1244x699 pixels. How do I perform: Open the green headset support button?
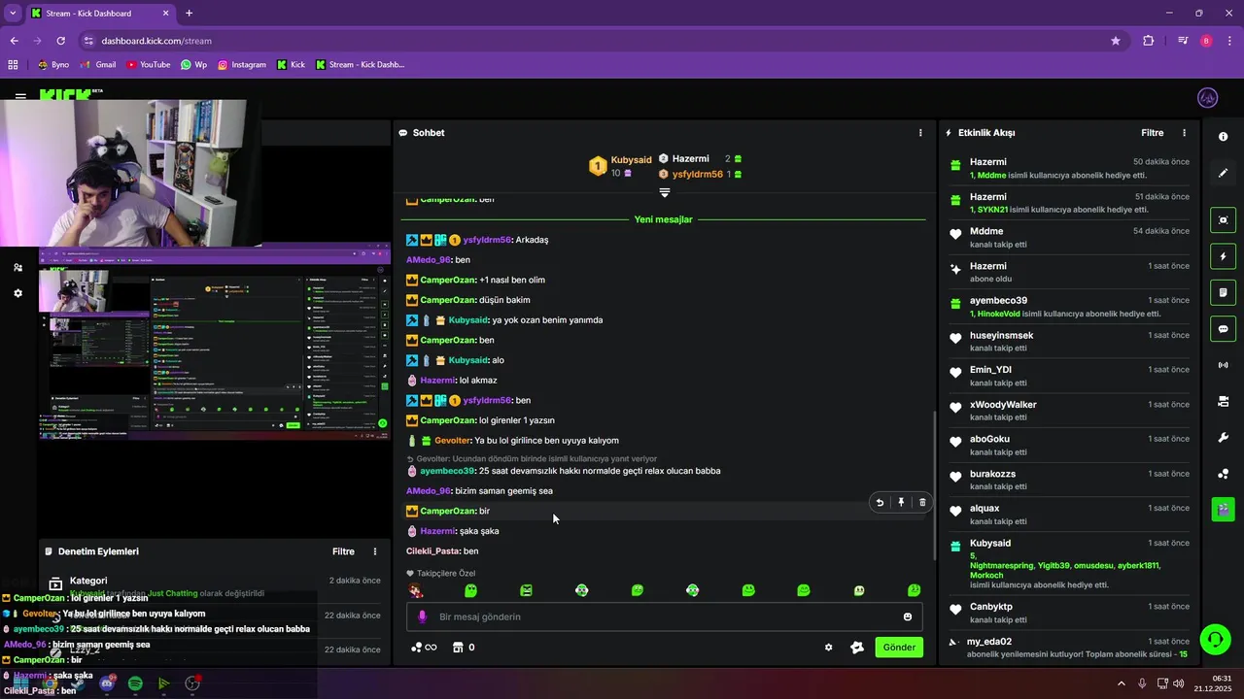coord(1214,639)
